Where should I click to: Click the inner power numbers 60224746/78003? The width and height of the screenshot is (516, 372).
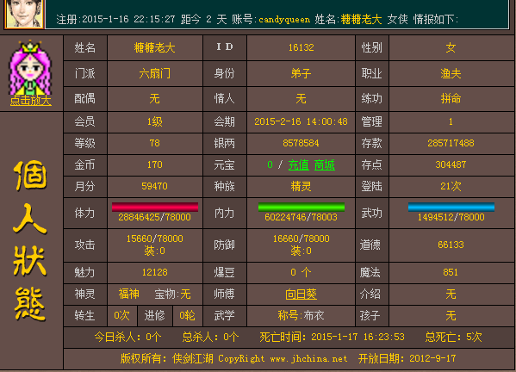[302, 217]
